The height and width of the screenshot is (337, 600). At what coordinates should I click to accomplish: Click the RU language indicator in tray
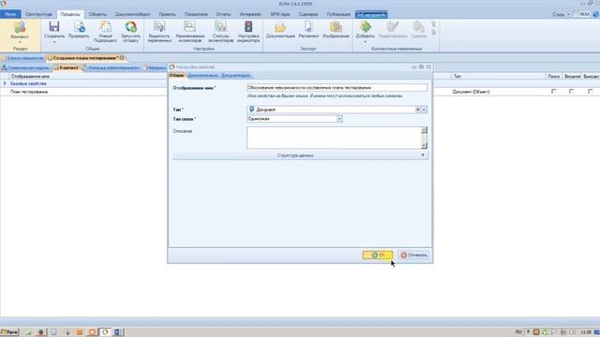point(518,332)
